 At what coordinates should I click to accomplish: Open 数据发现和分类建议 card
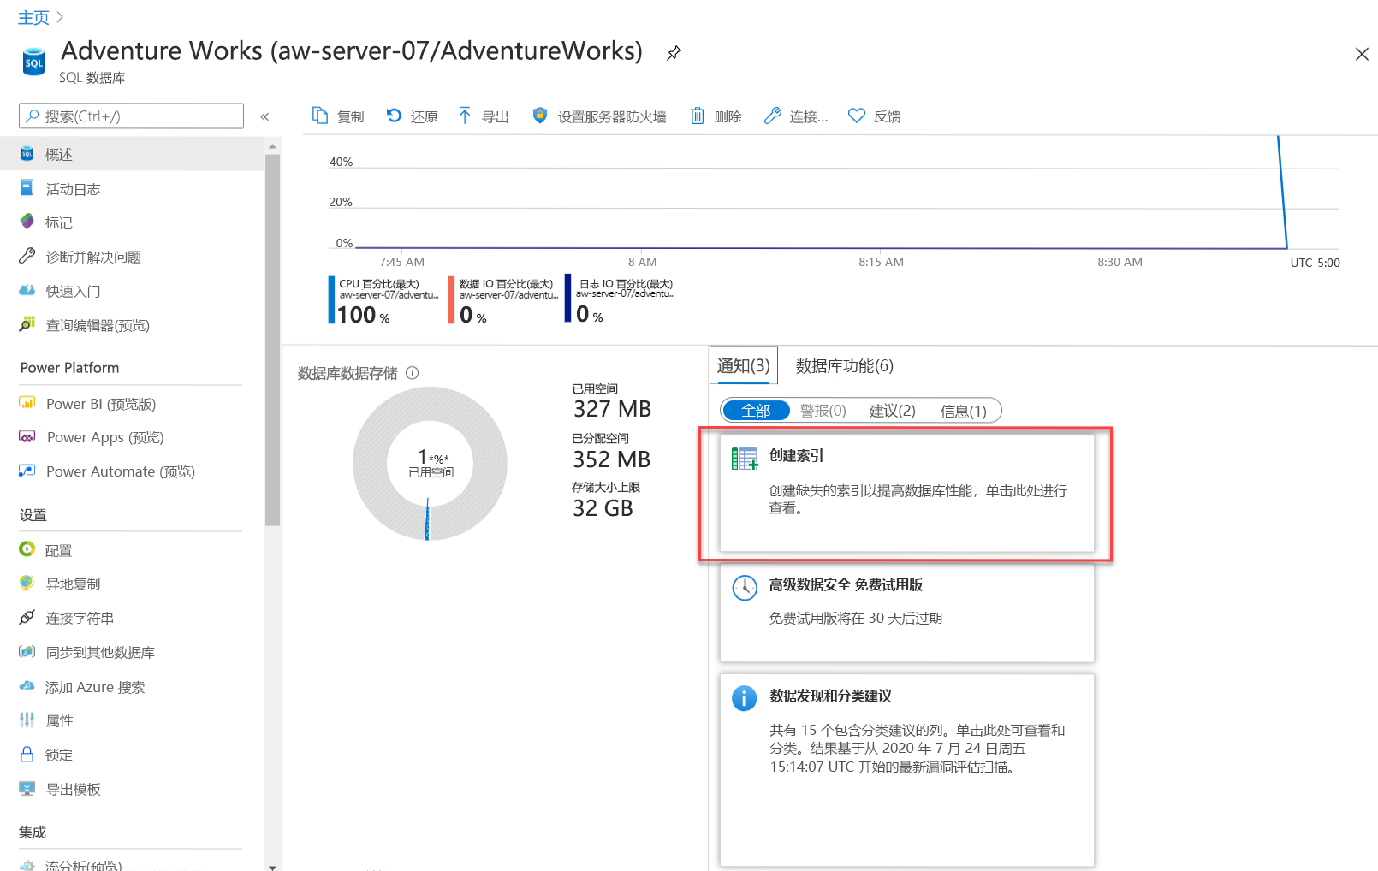pos(906,770)
